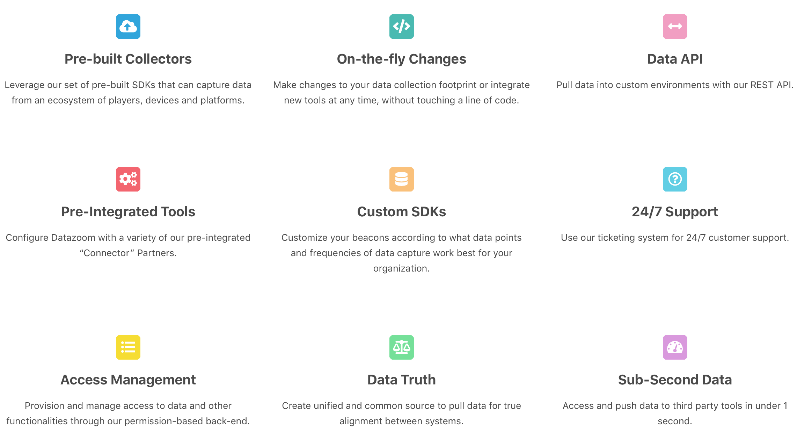Click the light blue question mark icon
797x440 pixels.
[675, 179]
